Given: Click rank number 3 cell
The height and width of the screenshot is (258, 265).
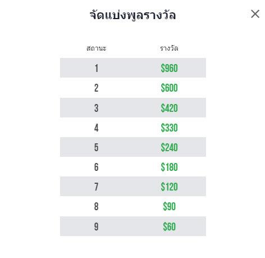Looking at the screenshot, I should click(96, 108).
